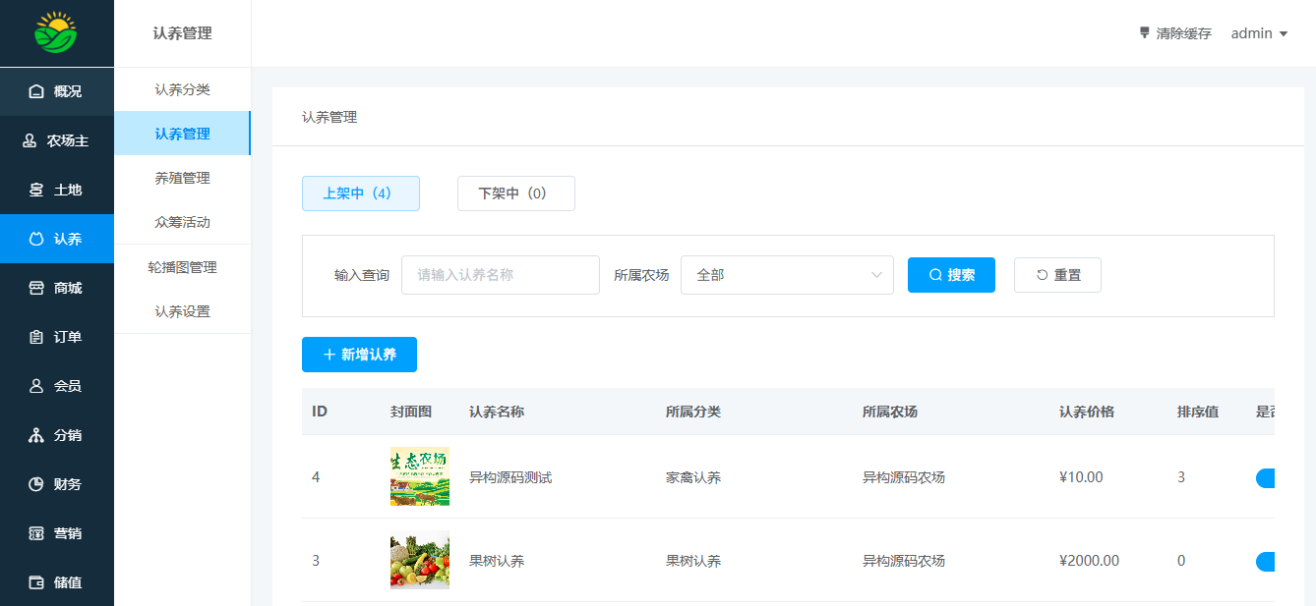Open 养殖管理 in the submenu
This screenshot has width=1316, height=606.
tap(182, 178)
